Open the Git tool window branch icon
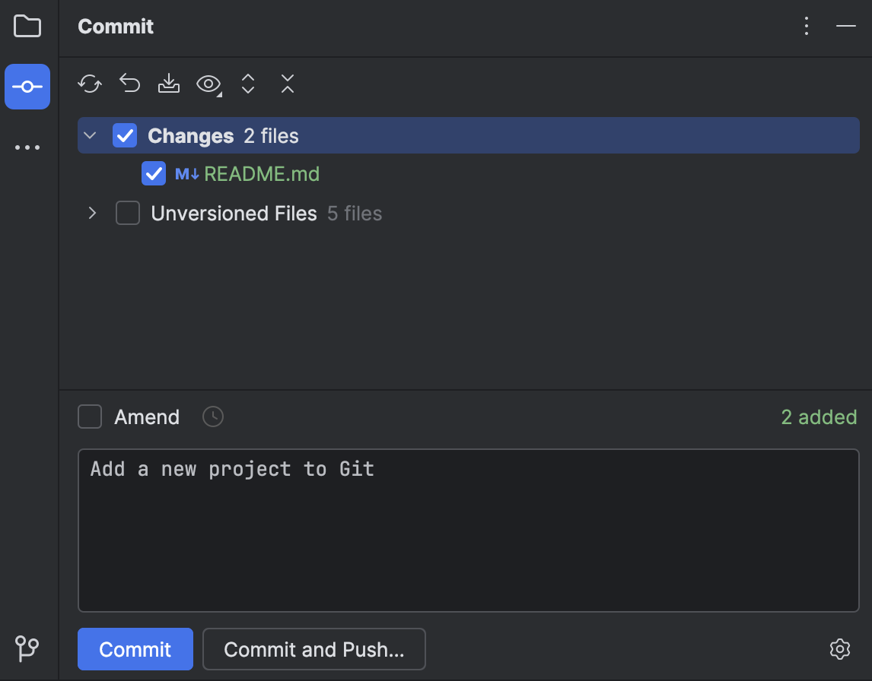 pos(27,650)
